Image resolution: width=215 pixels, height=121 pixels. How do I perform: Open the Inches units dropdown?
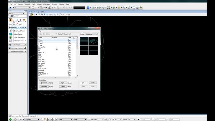[80, 120]
